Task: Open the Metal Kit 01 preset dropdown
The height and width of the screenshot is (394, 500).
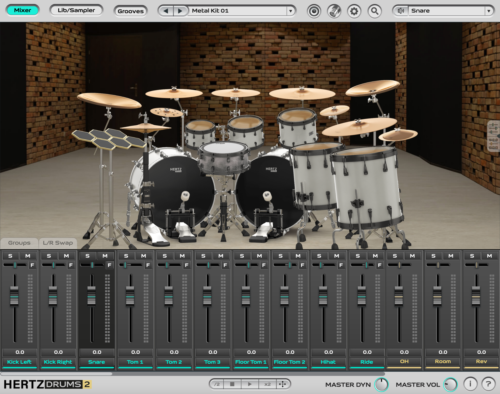Action: [290, 11]
